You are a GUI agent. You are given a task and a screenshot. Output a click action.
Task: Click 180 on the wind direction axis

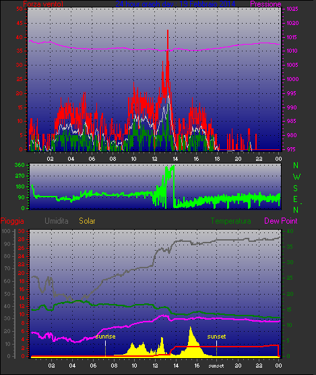[x=20, y=186]
